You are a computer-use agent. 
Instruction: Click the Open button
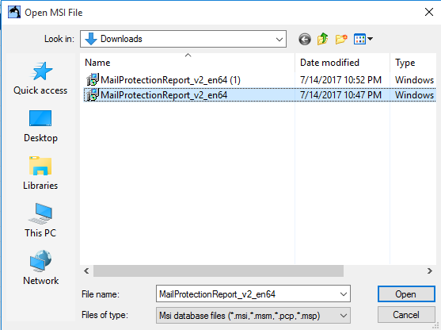click(x=406, y=294)
